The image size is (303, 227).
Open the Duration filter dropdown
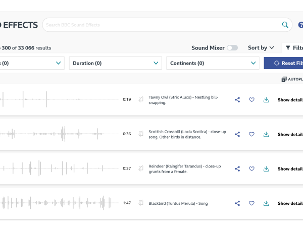point(115,63)
